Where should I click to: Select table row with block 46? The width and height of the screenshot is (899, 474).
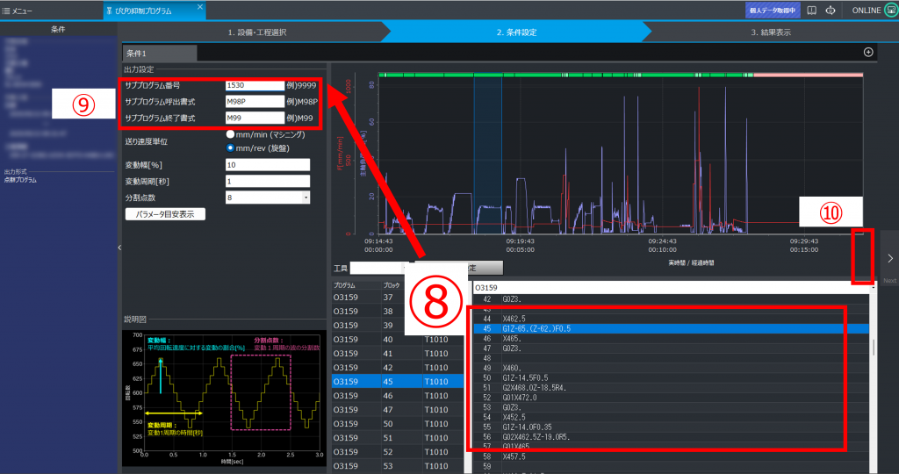click(x=398, y=396)
